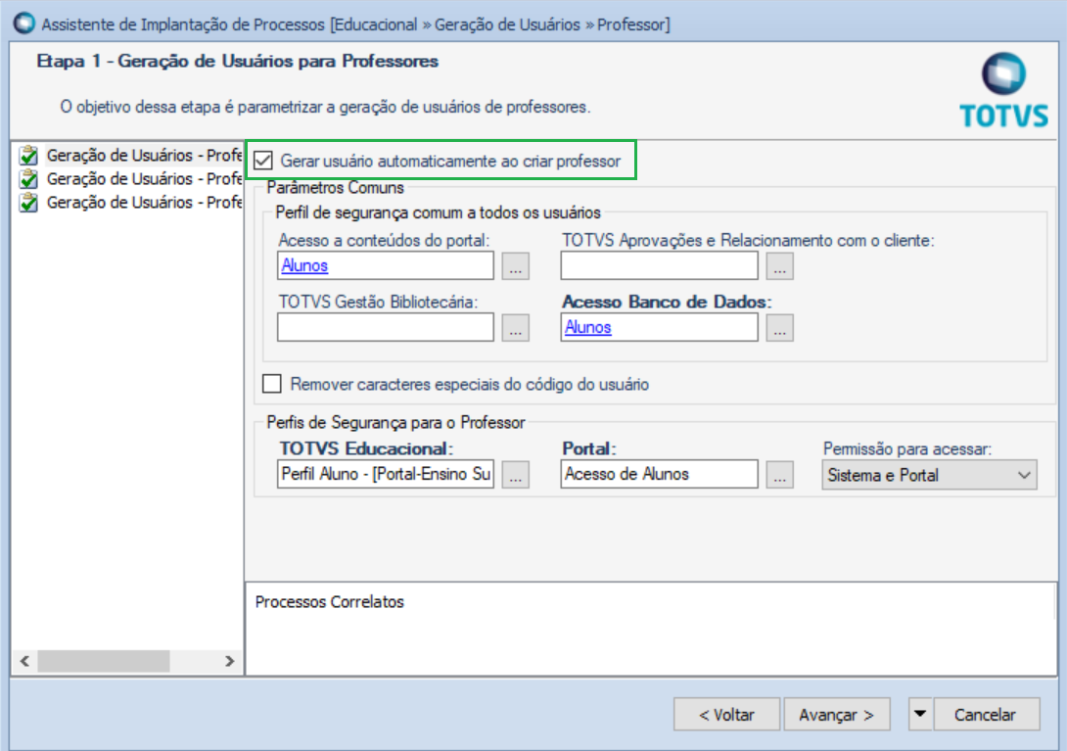Click the tree horizontal scrollbar thumb
1067x751 pixels.
104,661
